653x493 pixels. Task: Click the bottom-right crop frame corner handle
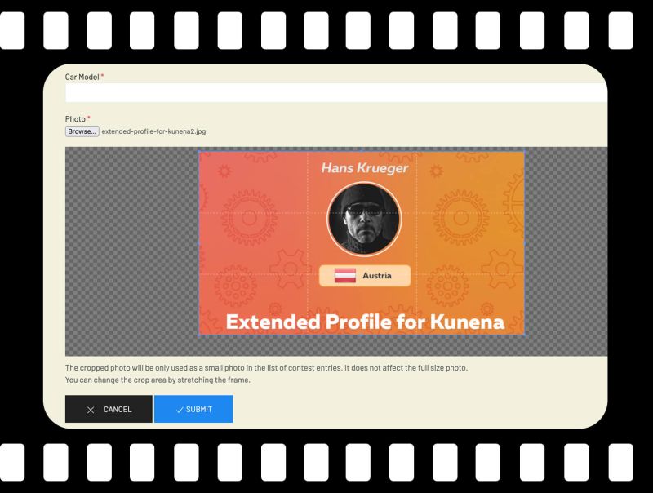click(524, 335)
